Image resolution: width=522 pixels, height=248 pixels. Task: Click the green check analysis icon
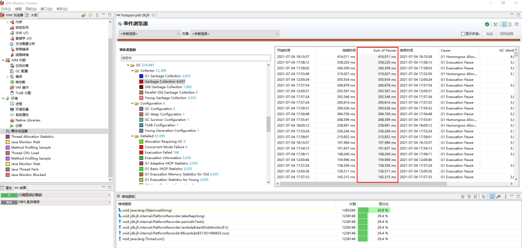pos(487,24)
